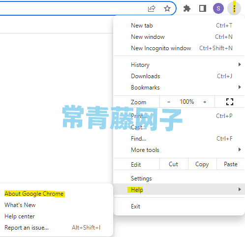Open Settings from Chrome menu

(179, 178)
